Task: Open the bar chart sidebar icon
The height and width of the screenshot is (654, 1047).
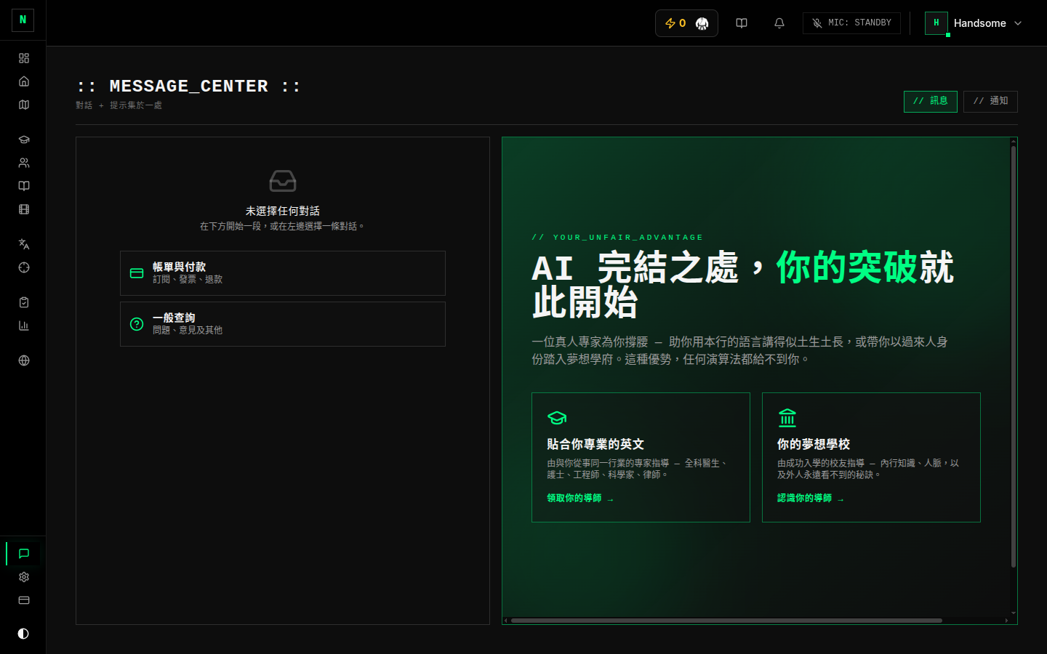Action: pos(24,326)
